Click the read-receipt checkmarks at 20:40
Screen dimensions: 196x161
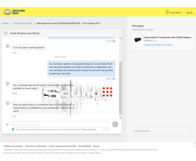[114, 79]
